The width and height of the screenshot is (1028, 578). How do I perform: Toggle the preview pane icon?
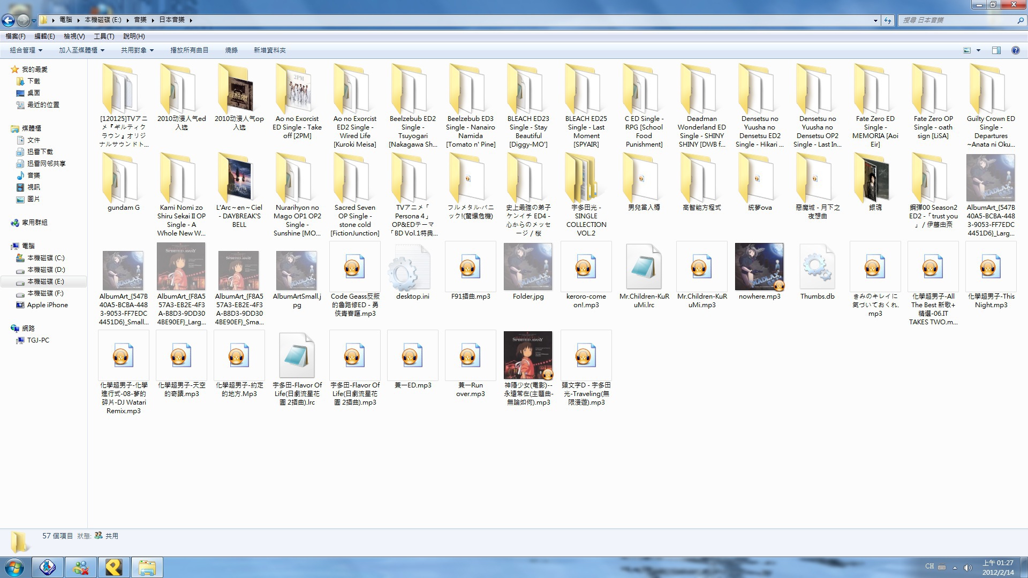click(x=996, y=50)
